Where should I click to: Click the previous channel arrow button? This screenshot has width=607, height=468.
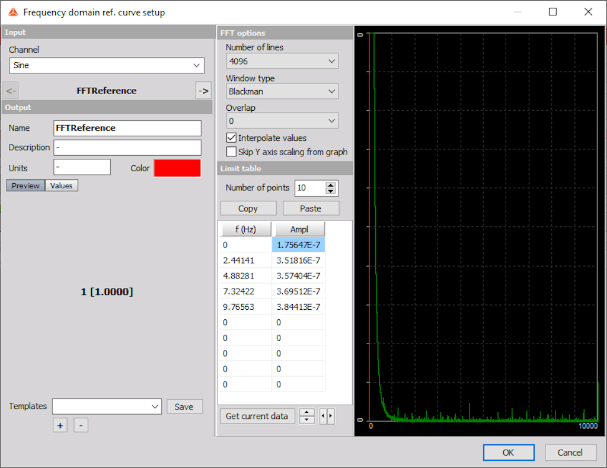coord(11,91)
